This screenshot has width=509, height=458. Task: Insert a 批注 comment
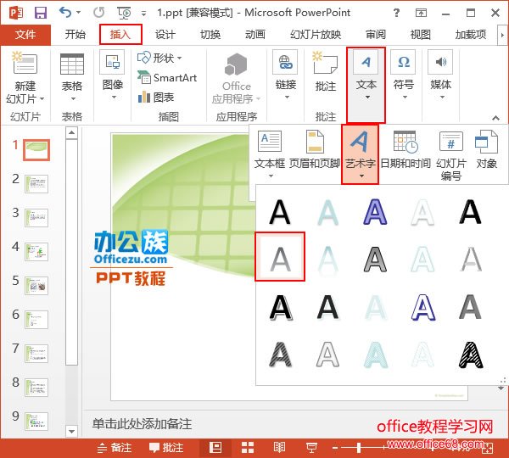(325, 71)
